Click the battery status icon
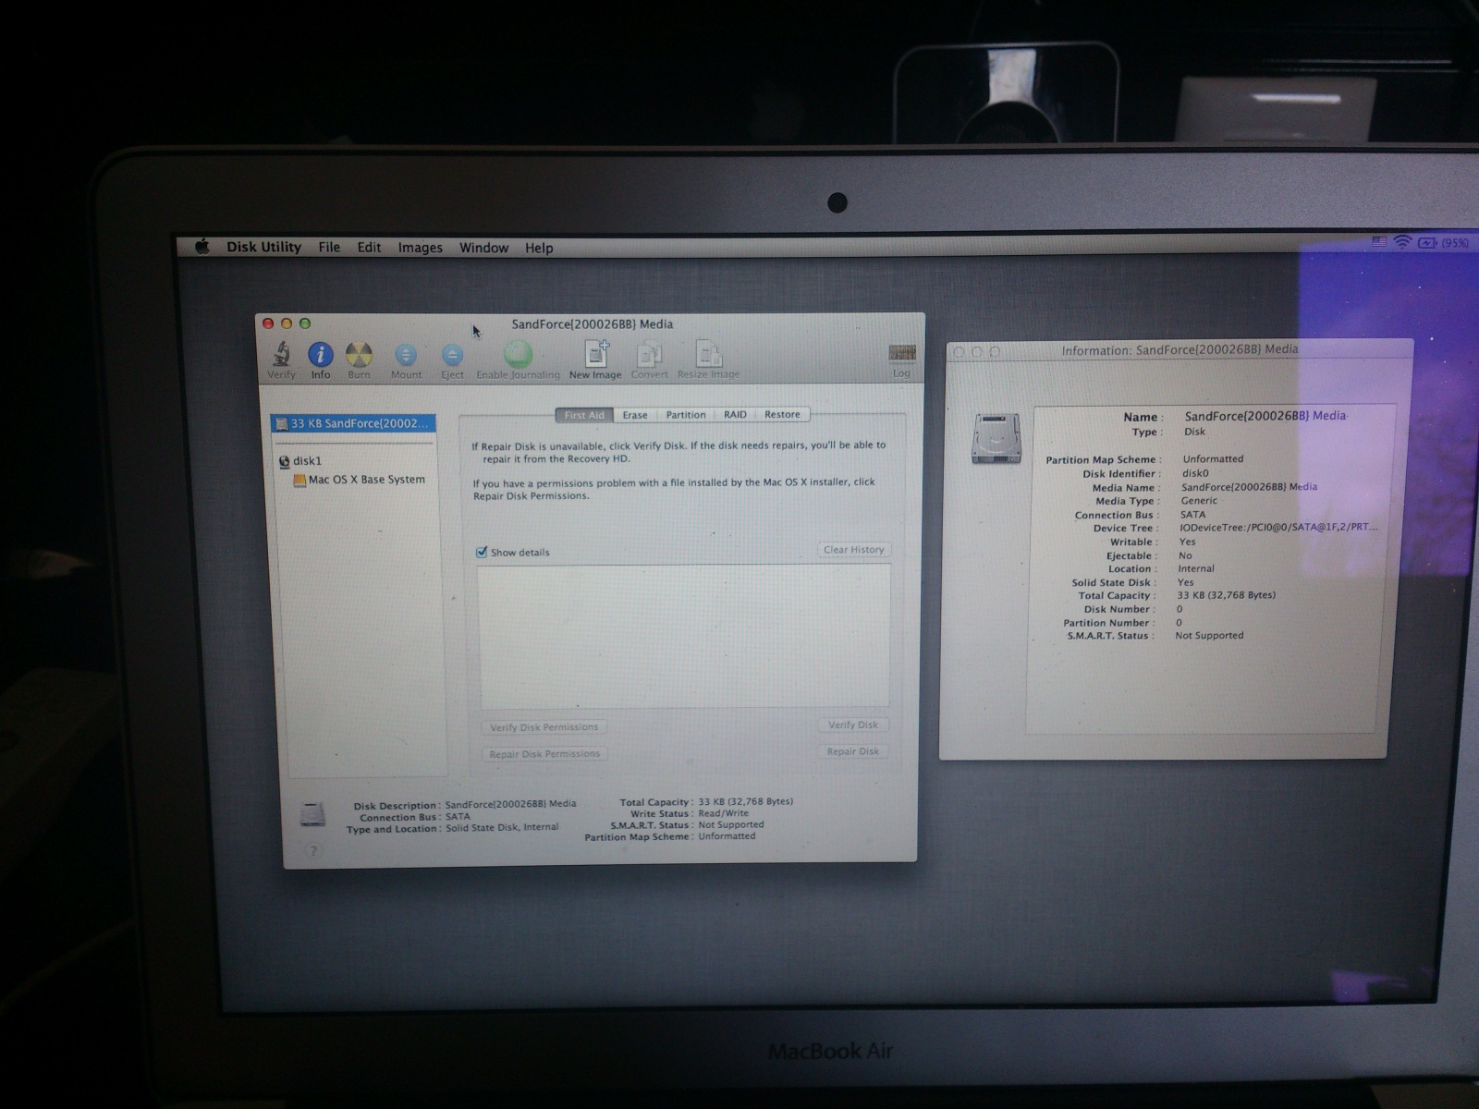The height and width of the screenshot is (1109, 1479). point(1427,243)
